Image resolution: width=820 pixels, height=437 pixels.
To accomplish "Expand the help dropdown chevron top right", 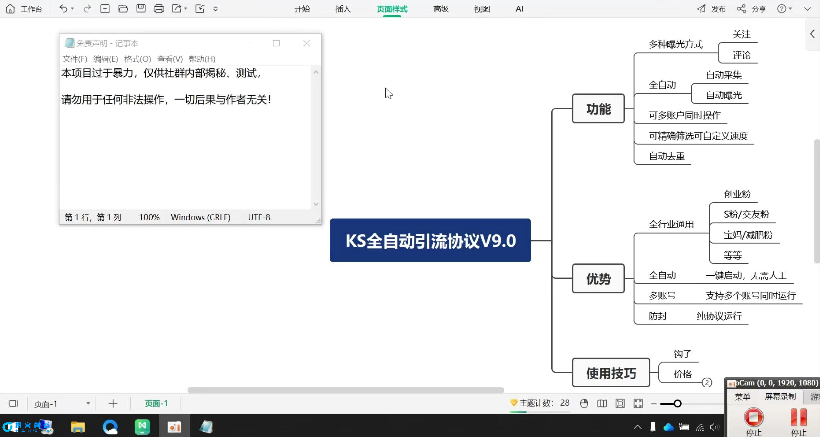I will [x=790, y=9].
